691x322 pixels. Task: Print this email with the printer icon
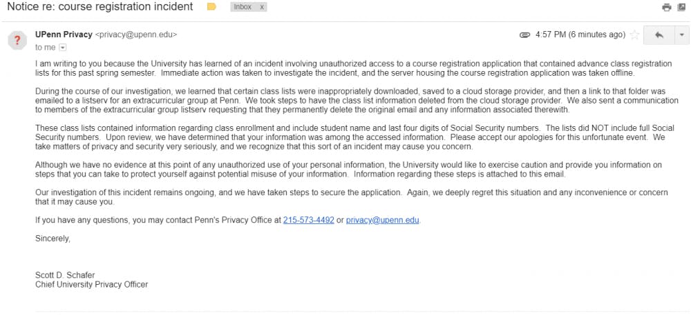(666, 8)
